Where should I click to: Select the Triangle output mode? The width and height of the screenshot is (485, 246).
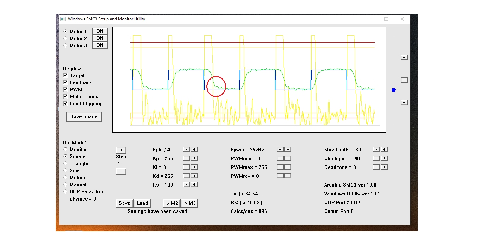click(65, 164)
